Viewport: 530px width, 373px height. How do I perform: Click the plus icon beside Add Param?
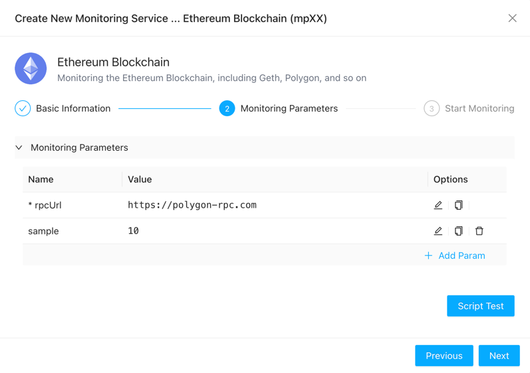[x=428, y=256]
